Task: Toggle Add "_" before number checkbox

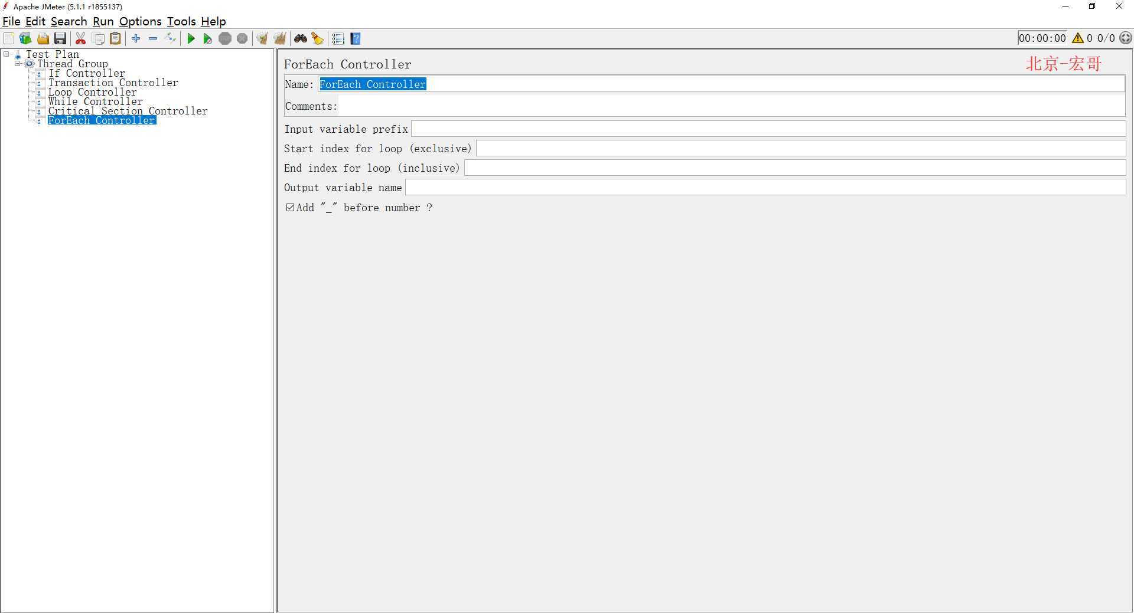Action: (x=290, y=208)
